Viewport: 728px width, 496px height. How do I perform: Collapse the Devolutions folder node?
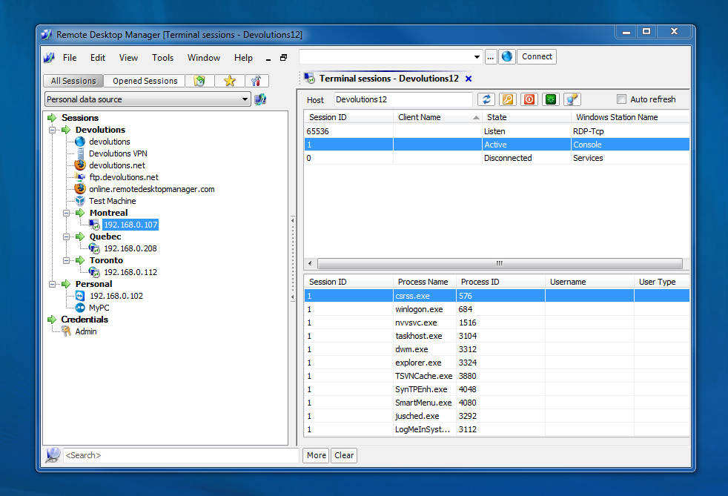tap(53, 130)
